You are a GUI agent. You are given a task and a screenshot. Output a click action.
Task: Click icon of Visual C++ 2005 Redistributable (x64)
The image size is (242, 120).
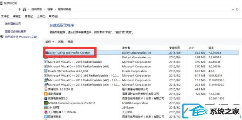46,66
